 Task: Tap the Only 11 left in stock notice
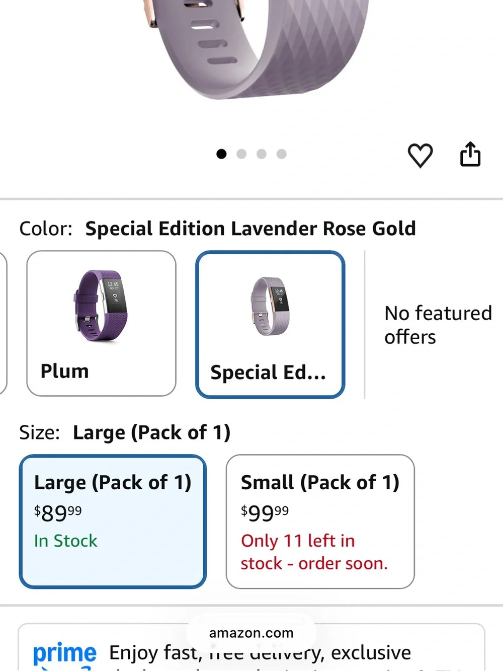pos(314,552)
